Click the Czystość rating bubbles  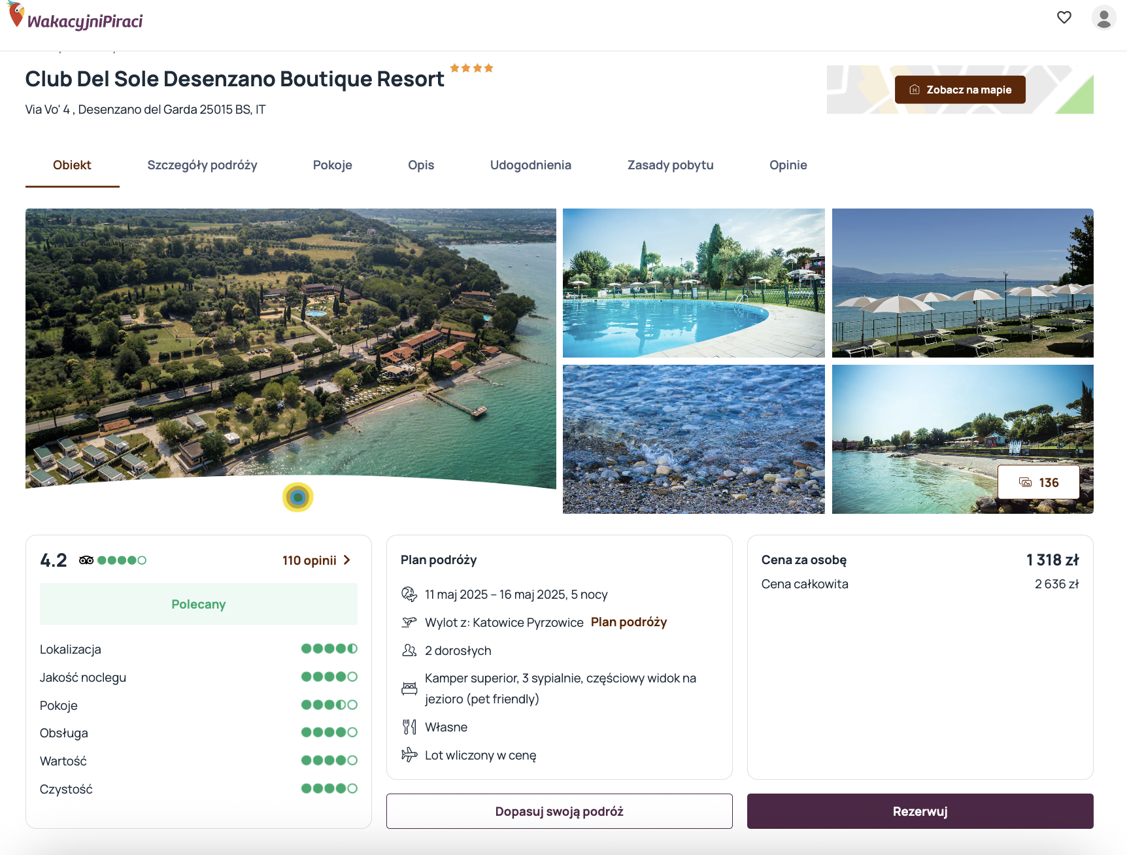coord(329,788)
